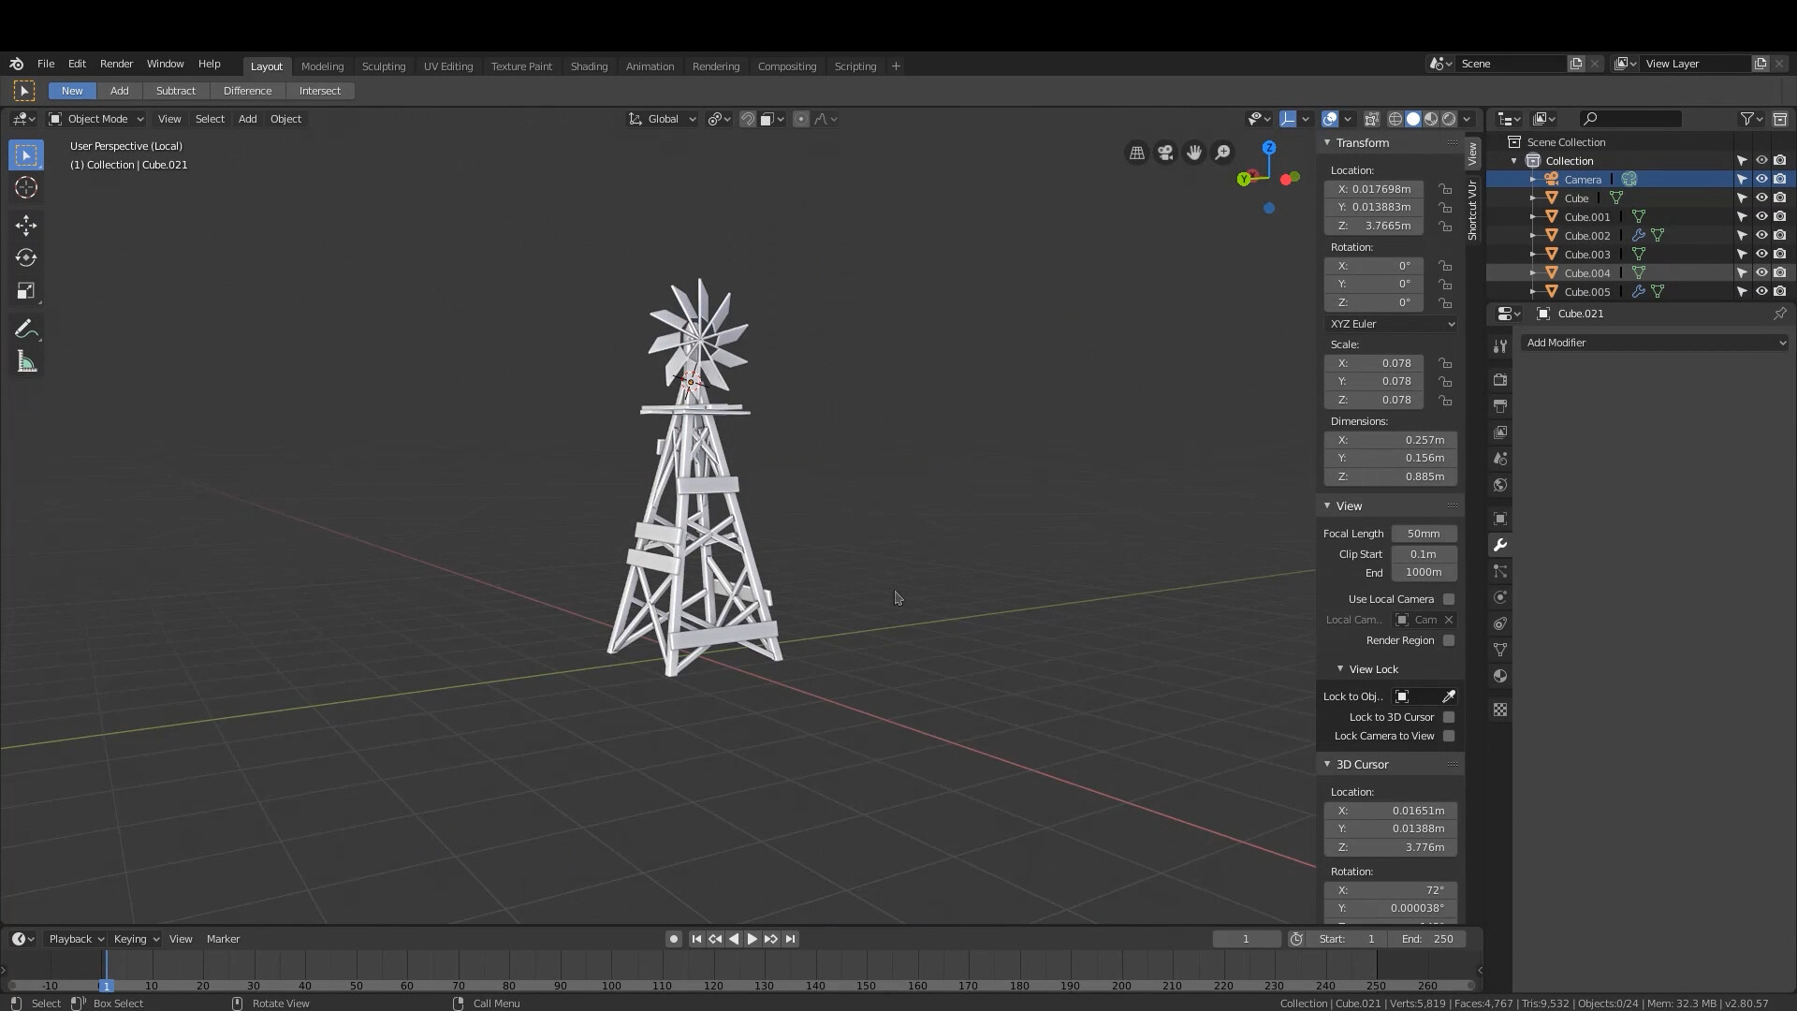
Task: Enable the Lock to 3D Cursor option
Action: pos(1450,716)
